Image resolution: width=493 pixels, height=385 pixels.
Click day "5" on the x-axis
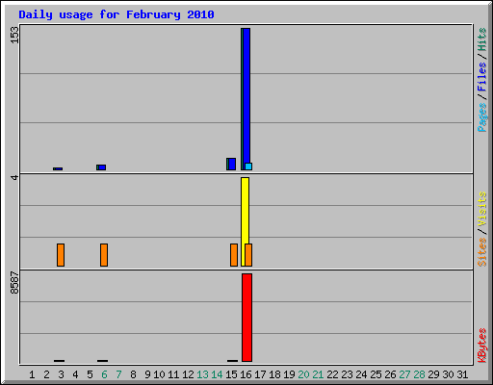click(90, 374)
